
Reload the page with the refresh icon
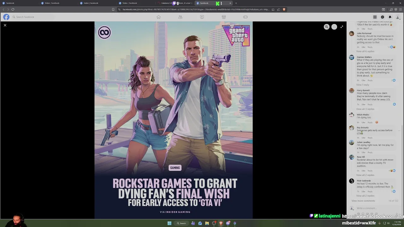click(13, 9)
